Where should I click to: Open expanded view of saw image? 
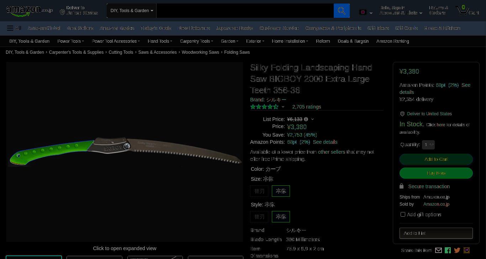[125, 152]
